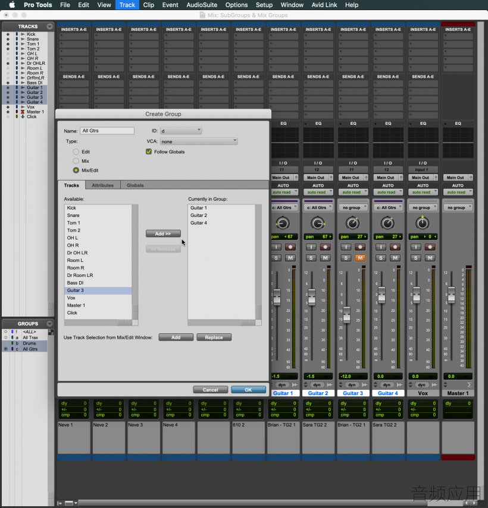
Task: Click the Click track green arrow icon
Action: tap(23, 116)
